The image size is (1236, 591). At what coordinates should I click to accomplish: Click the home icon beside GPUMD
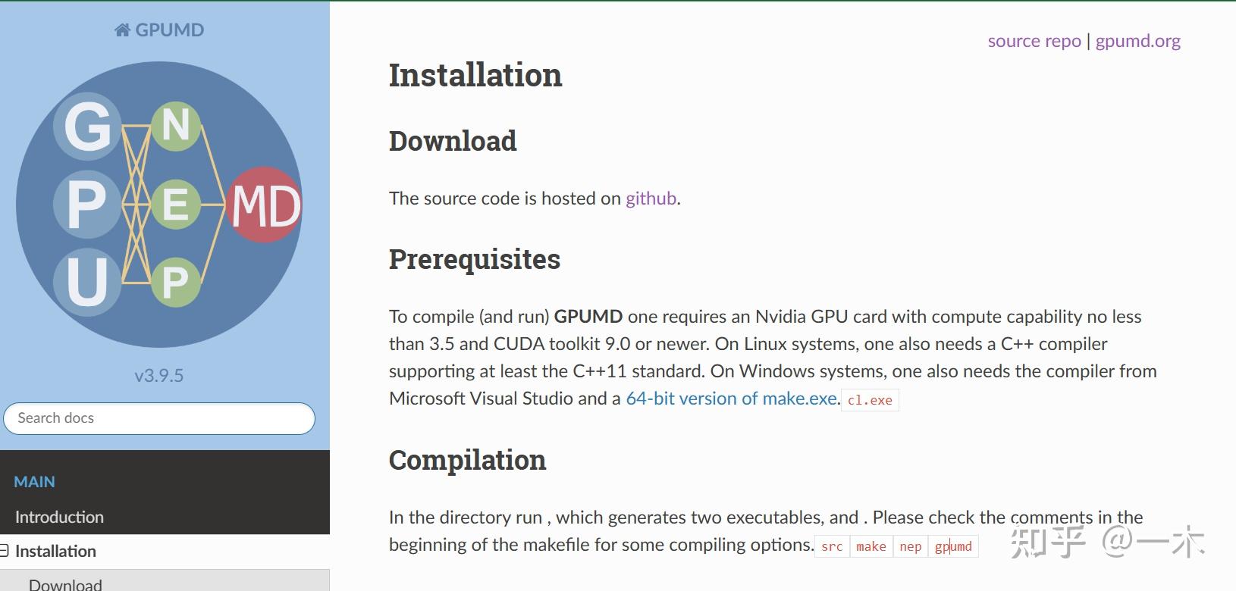pyautogui.click(x=123, y=29)
